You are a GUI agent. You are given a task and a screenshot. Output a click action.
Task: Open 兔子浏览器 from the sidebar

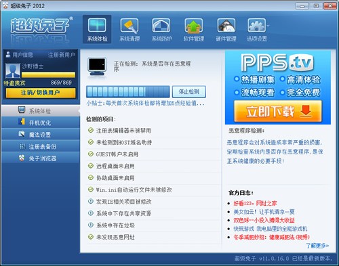point(40,158)
